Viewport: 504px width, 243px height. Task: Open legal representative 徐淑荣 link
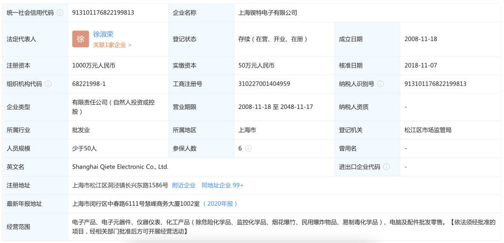point(103,34)
